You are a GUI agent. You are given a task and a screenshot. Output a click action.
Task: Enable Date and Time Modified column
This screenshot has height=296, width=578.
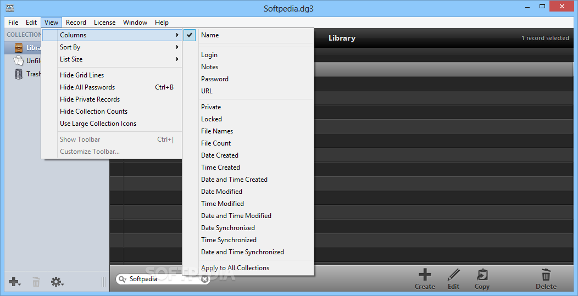click(x=248, y=216)
